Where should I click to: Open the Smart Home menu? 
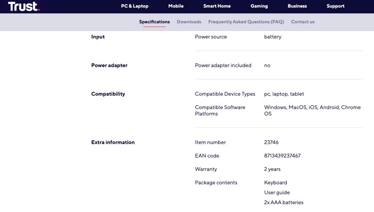point(217,6)
